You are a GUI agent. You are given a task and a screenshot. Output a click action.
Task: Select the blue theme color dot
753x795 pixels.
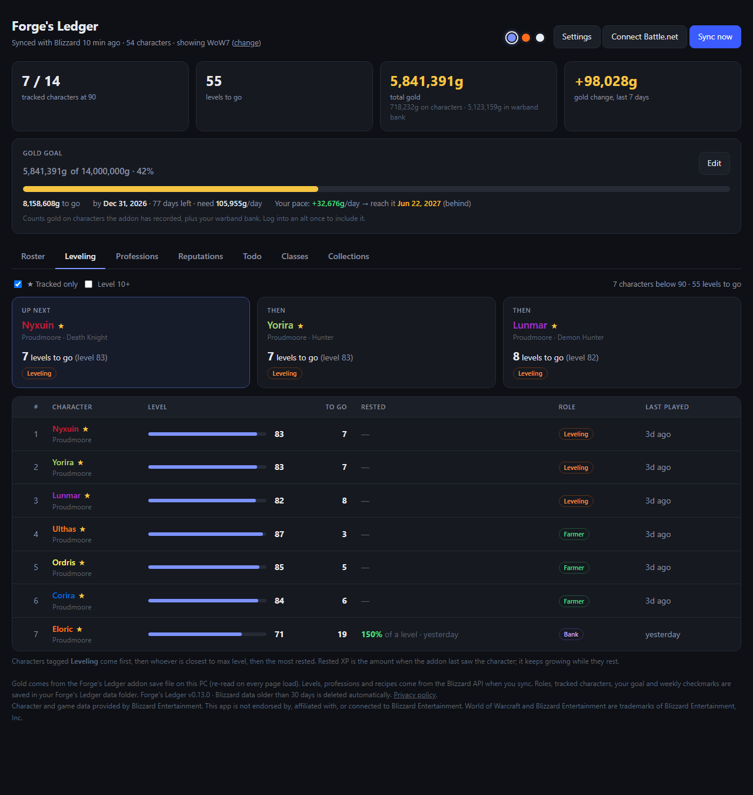tap(512, 38)
